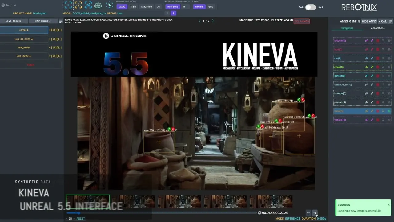The width and height of the screenshot is (394, 222).
Task: Select the first frame thumbnail in filmstrip
Action: (x=88, y=202)
